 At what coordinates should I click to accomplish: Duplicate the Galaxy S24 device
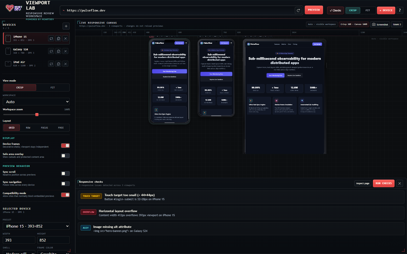pyautogui.click(x=59, y=51)
